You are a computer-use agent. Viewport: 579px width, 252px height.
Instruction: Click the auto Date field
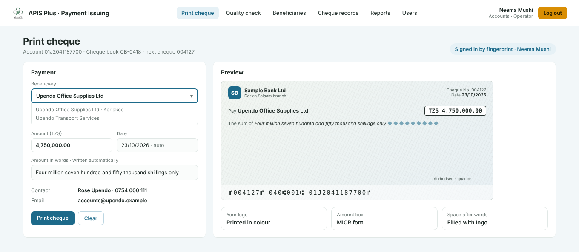[x=157, y=145]
